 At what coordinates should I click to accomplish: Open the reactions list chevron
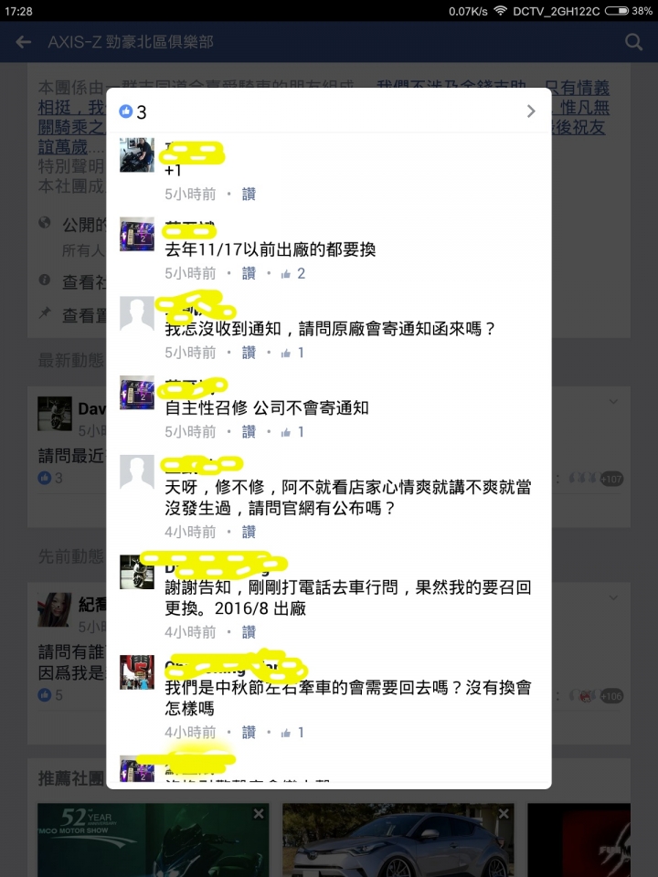point(531,111)
